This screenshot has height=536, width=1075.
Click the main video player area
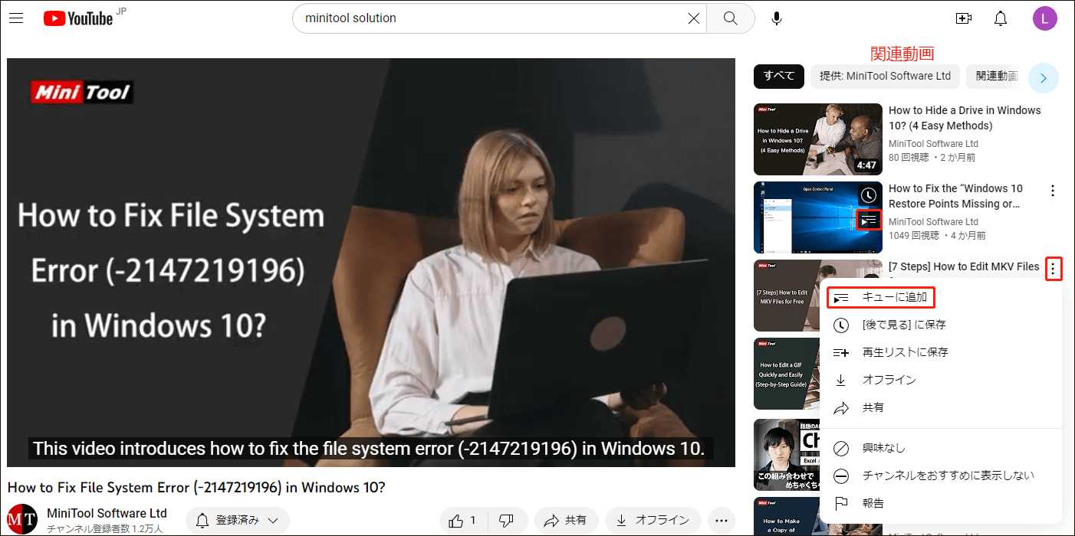point(371,263)
